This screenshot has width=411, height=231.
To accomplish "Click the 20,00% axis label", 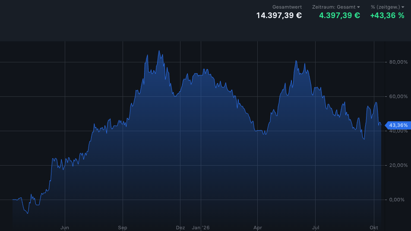I will [398, 165].
